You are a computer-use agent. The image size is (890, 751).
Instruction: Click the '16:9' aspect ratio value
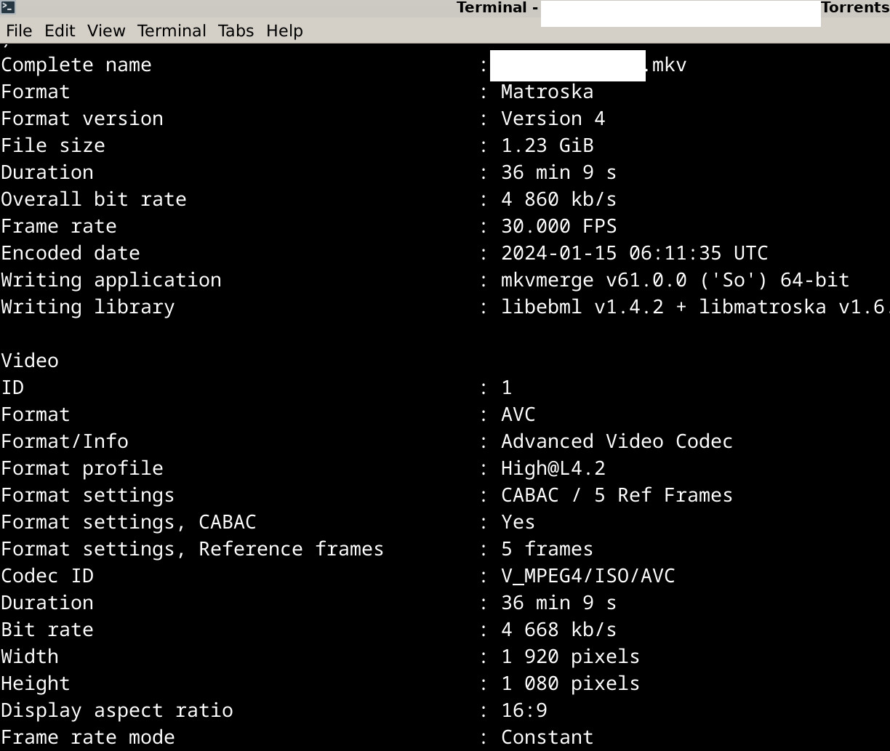(524, 710)
